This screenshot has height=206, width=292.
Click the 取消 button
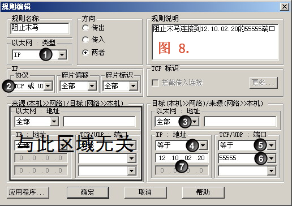(x=145, y=192)
